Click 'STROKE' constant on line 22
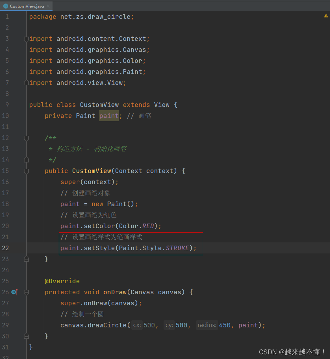330x359 pixels. coord(177,248)
